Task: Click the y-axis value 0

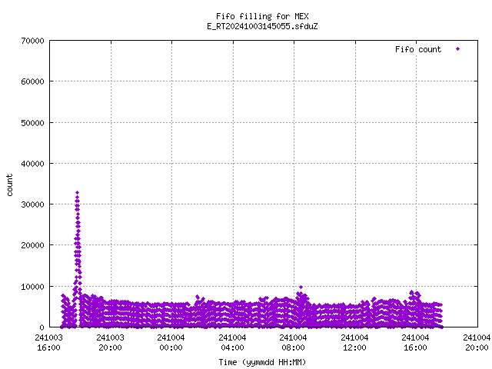Action: pyautogui.click(x=42, y=327)
